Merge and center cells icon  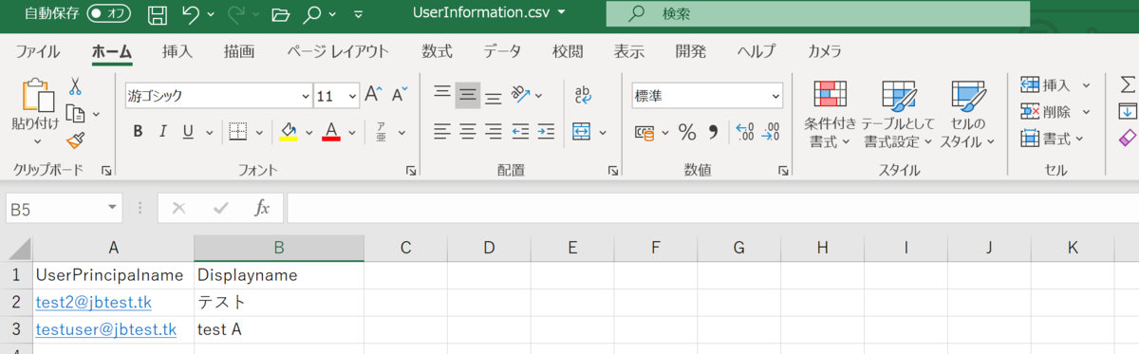(582, 131)
